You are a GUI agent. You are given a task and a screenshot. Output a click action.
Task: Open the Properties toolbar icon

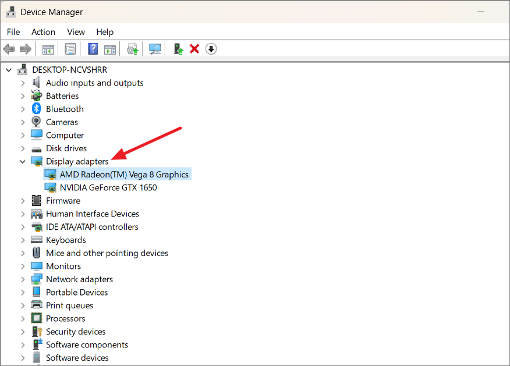click(70, 49)
